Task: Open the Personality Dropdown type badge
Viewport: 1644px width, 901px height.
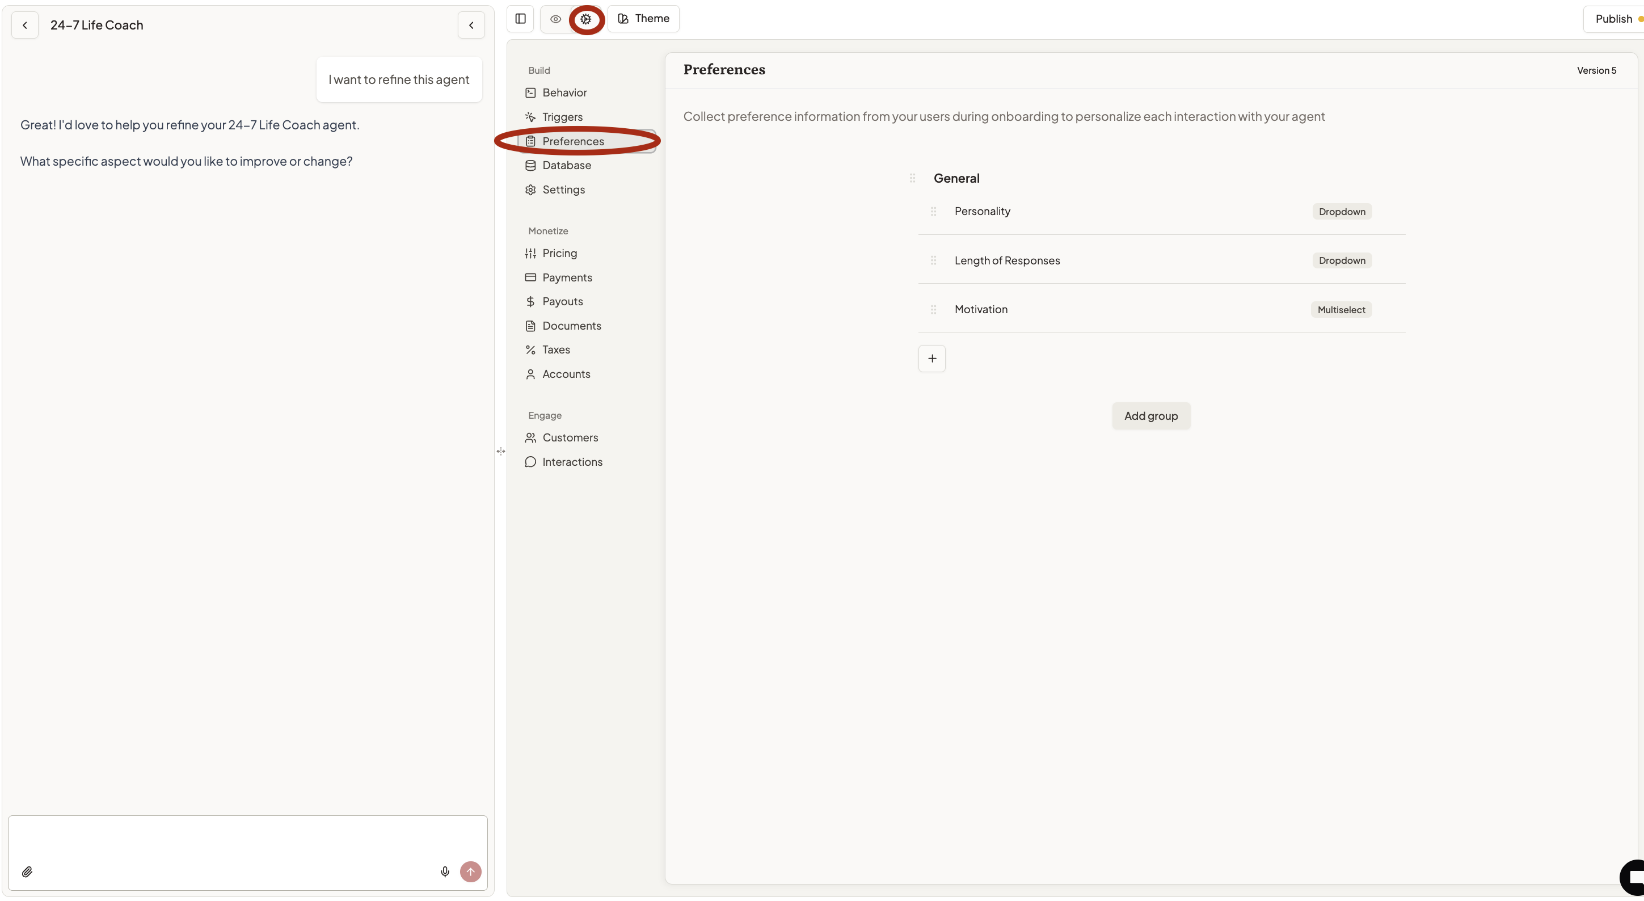Action: point(1342,212)
